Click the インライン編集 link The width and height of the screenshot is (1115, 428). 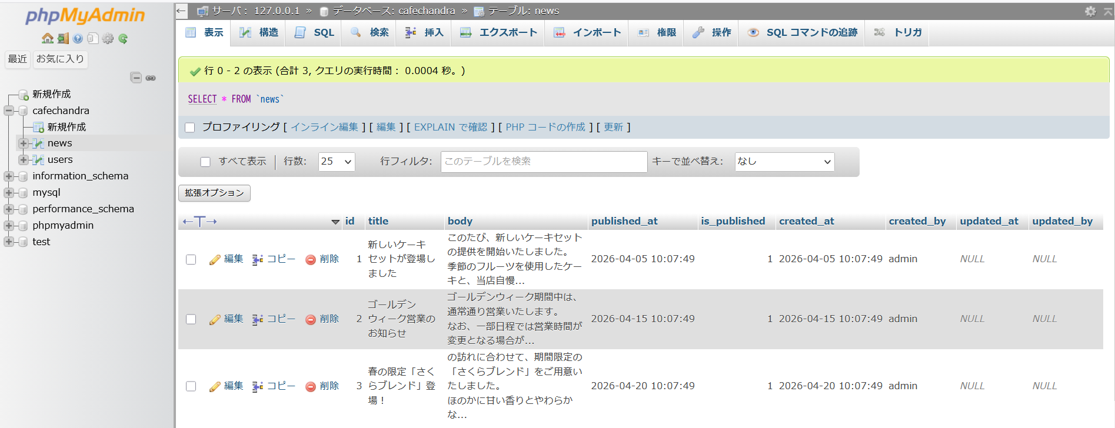coord(324,127)
